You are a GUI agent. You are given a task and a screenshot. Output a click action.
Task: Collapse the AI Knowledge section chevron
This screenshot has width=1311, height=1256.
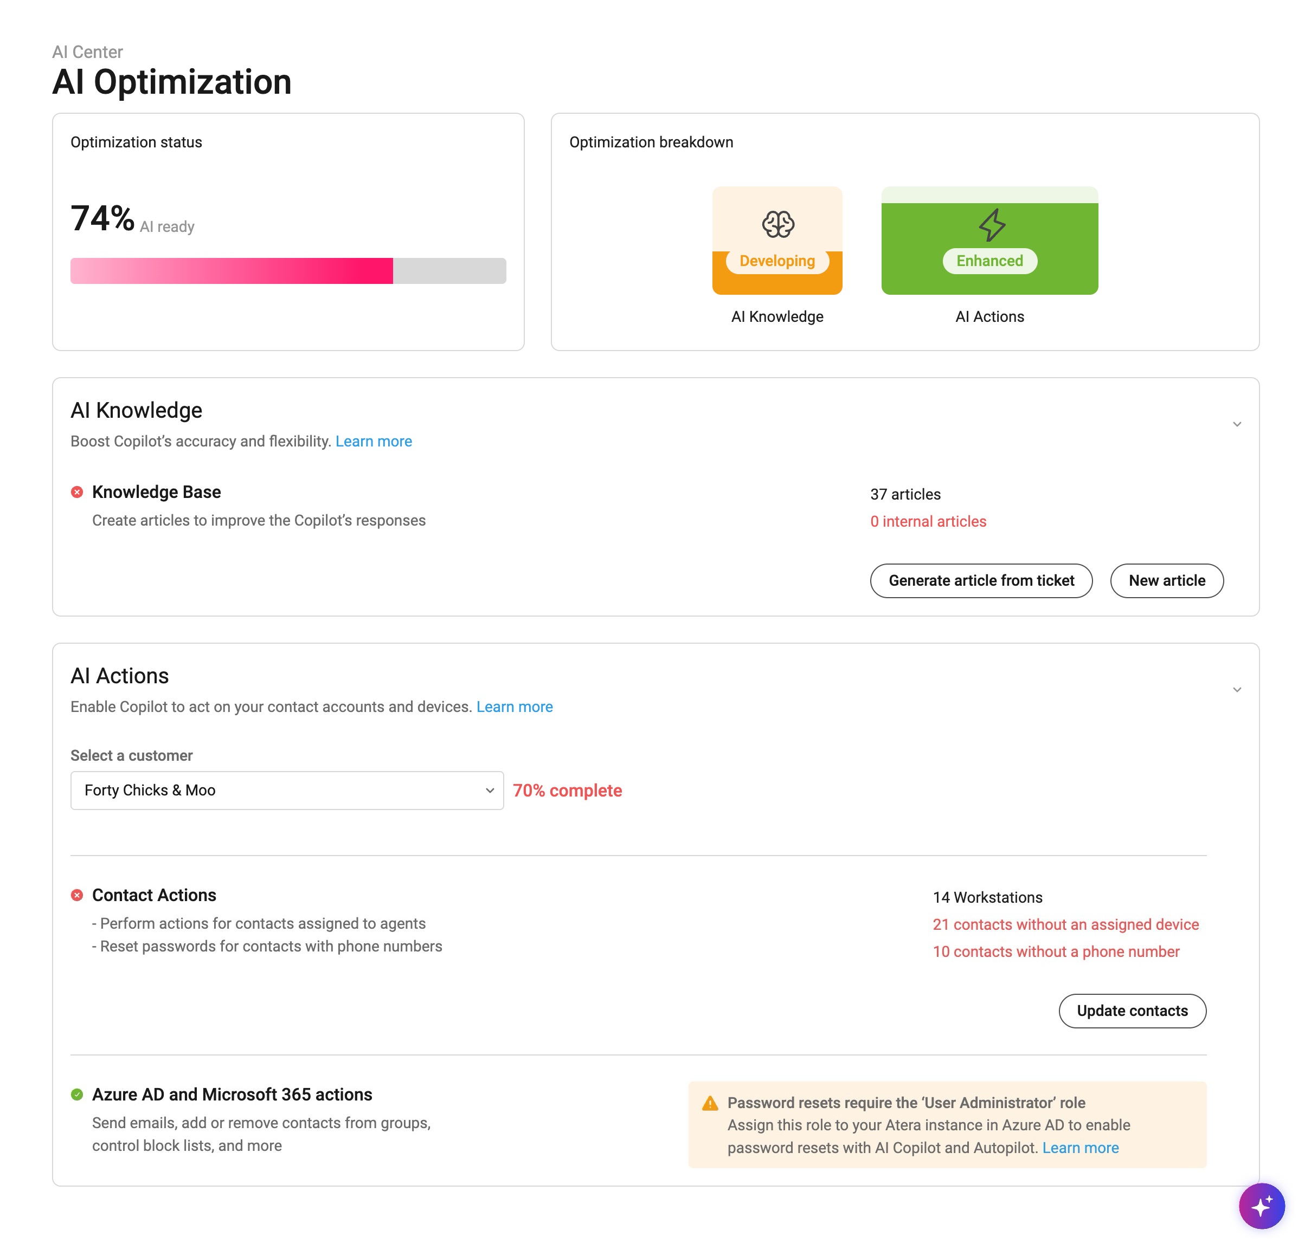(1237, 424)
